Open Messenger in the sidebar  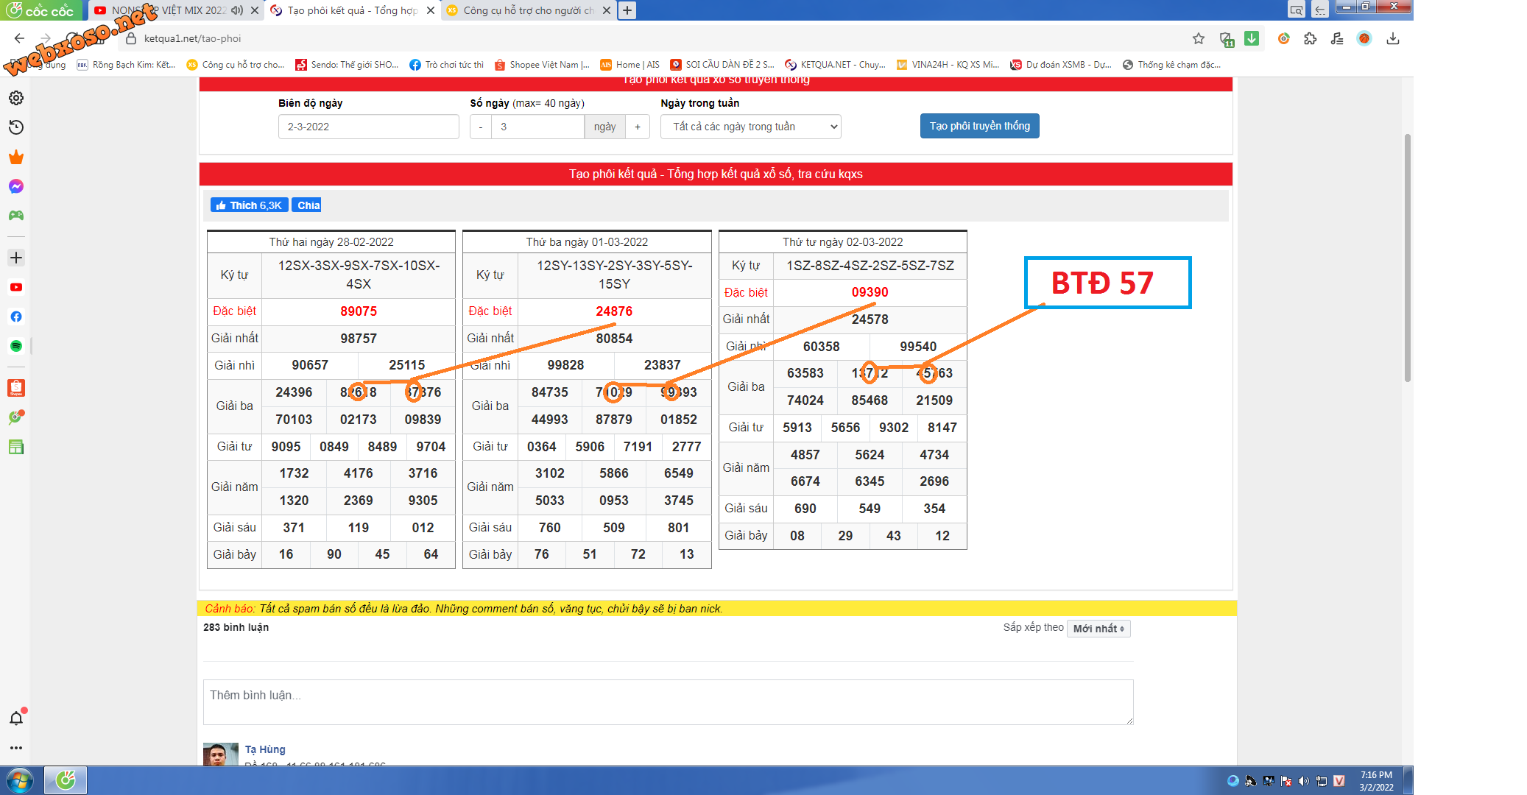pos(16,186)
